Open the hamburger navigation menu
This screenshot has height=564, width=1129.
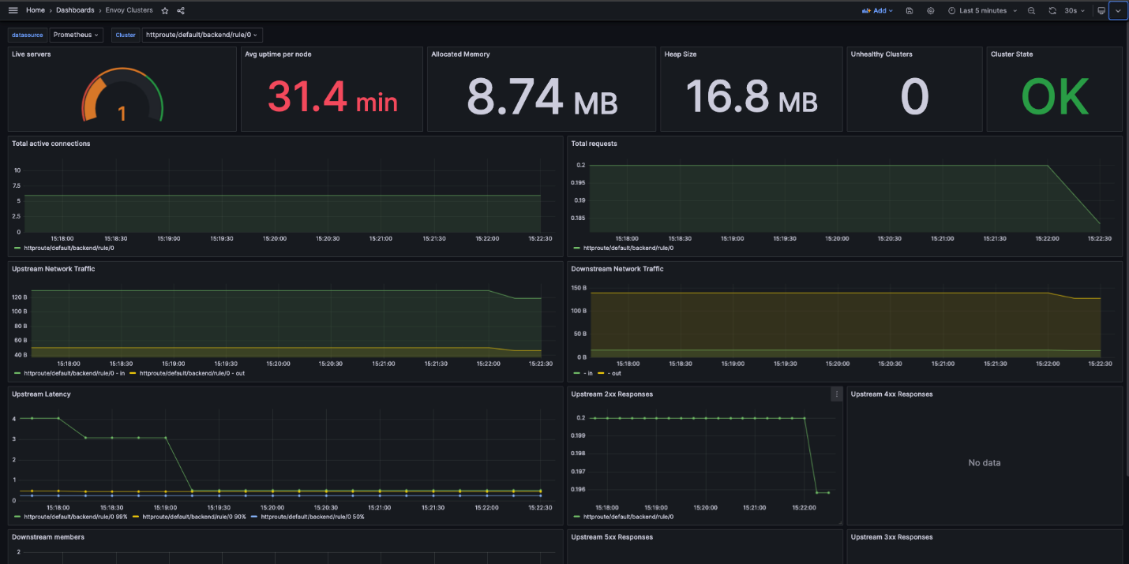[x=13, y=10]
